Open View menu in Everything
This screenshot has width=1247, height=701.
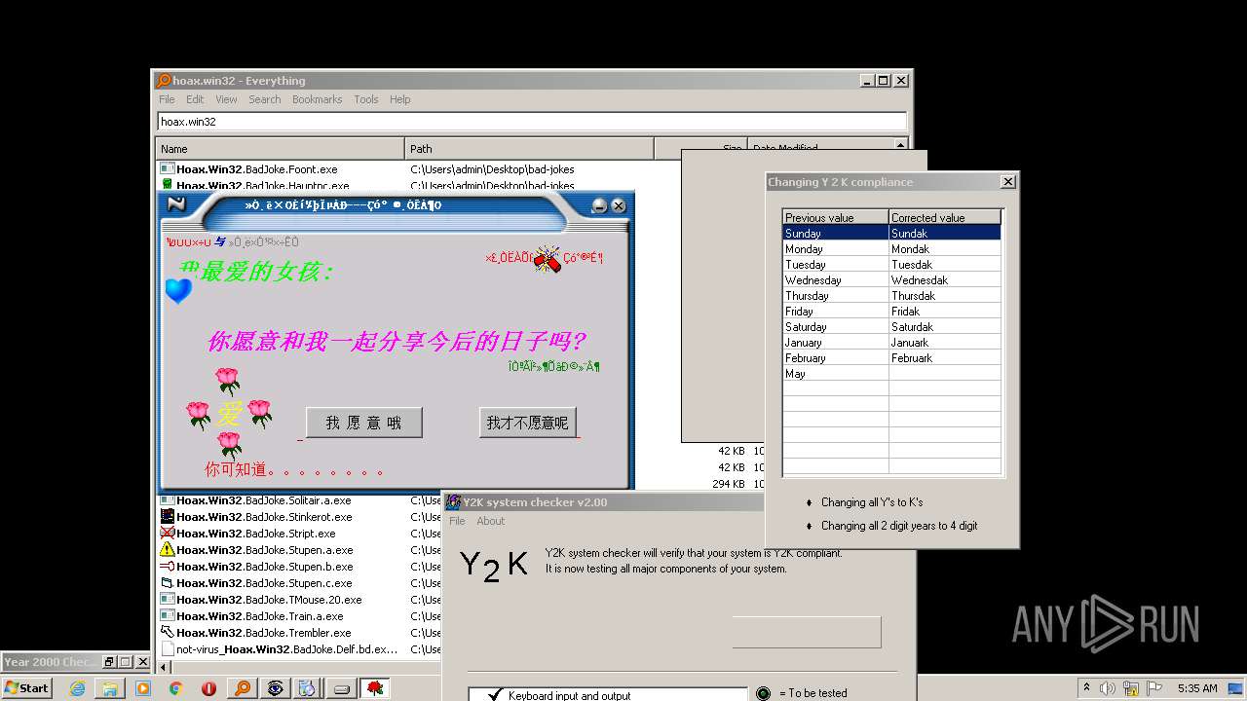[x=226, y=99]
